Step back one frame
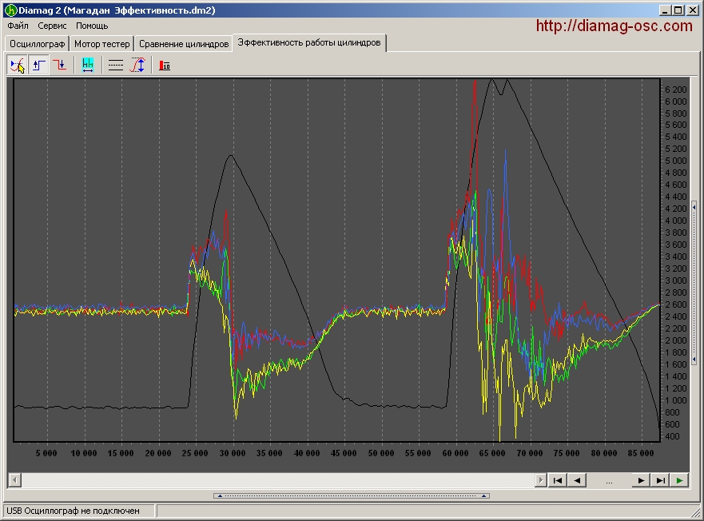 (x=578, y=480)
